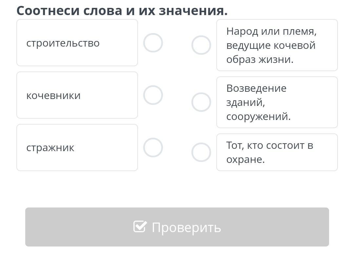Click the 'строительство' word card

tap(77, 43)
